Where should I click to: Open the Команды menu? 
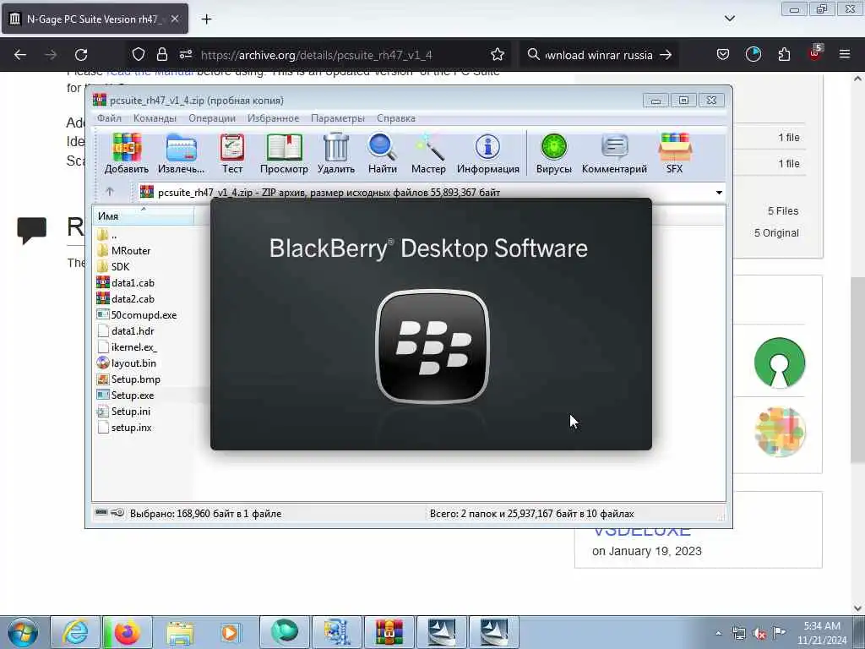155,118
